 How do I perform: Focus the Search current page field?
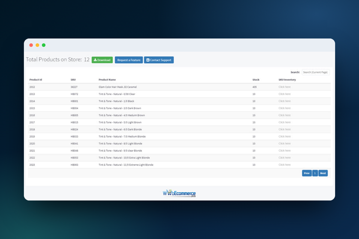[316, 72]
